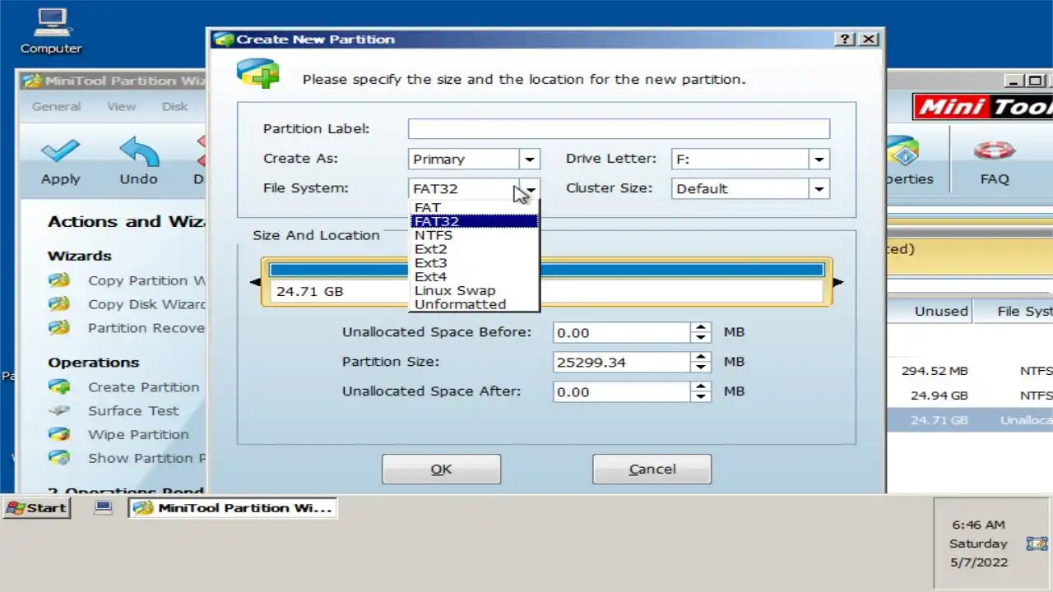Viewport: 1053px width, 592px height.
Task: Click Unallocated Space After stepper arrows
Action: [x=701, y=392]
